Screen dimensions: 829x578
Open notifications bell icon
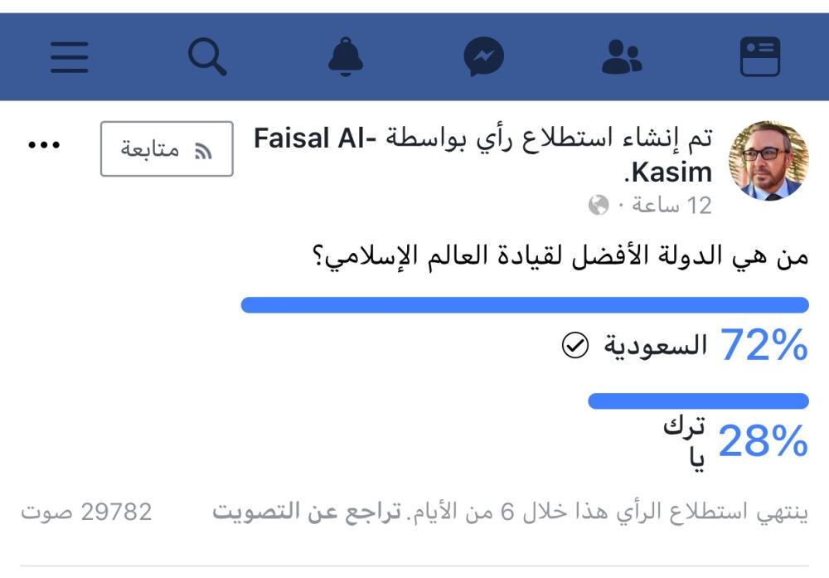(346, 58)
